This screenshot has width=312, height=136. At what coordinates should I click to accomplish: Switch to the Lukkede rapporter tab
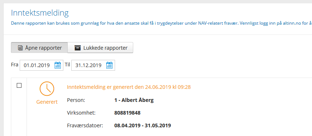tap(100, 48)
